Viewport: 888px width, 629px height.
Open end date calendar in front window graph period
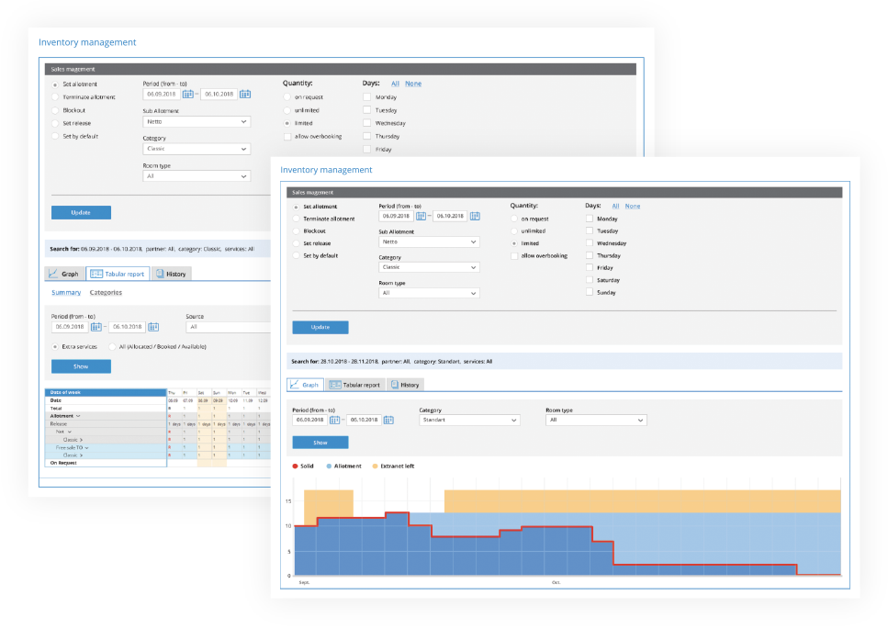click(x=388, y=420)
